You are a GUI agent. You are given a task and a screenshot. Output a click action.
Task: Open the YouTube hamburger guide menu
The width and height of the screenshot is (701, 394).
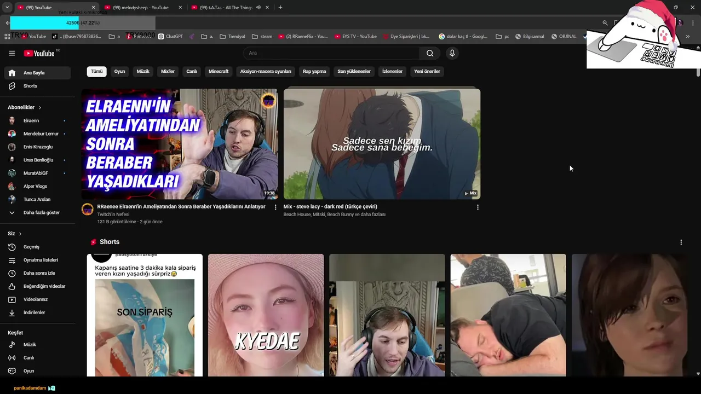point(12,53)
